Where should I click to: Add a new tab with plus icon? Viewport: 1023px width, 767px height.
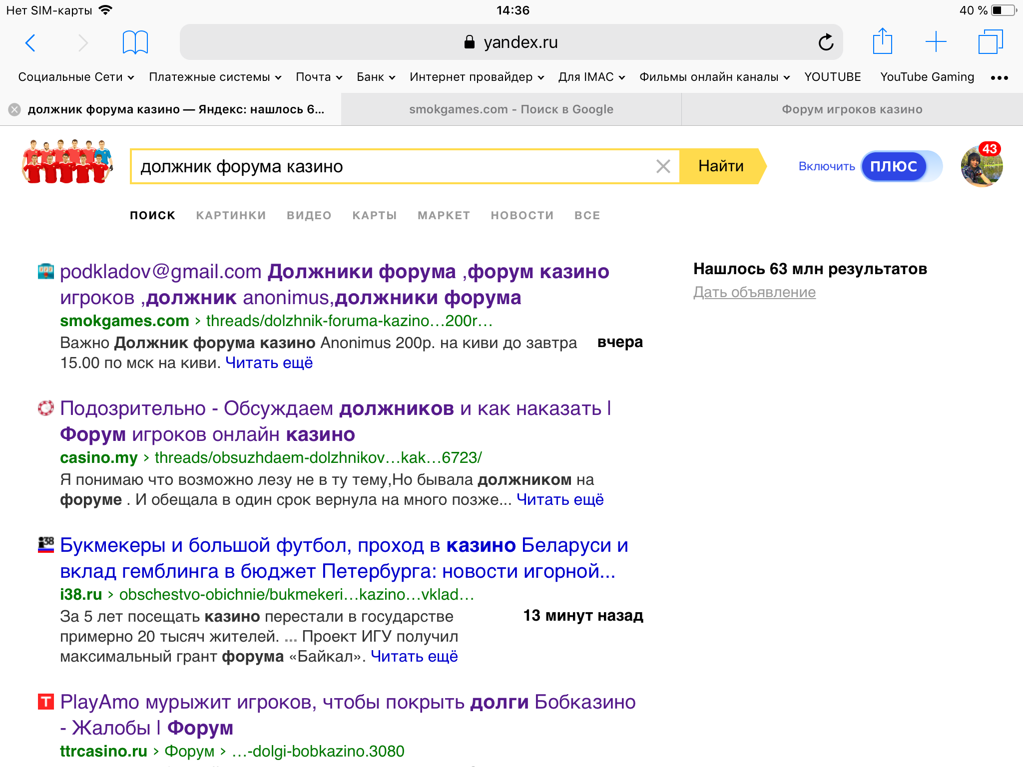coord(936,42)
